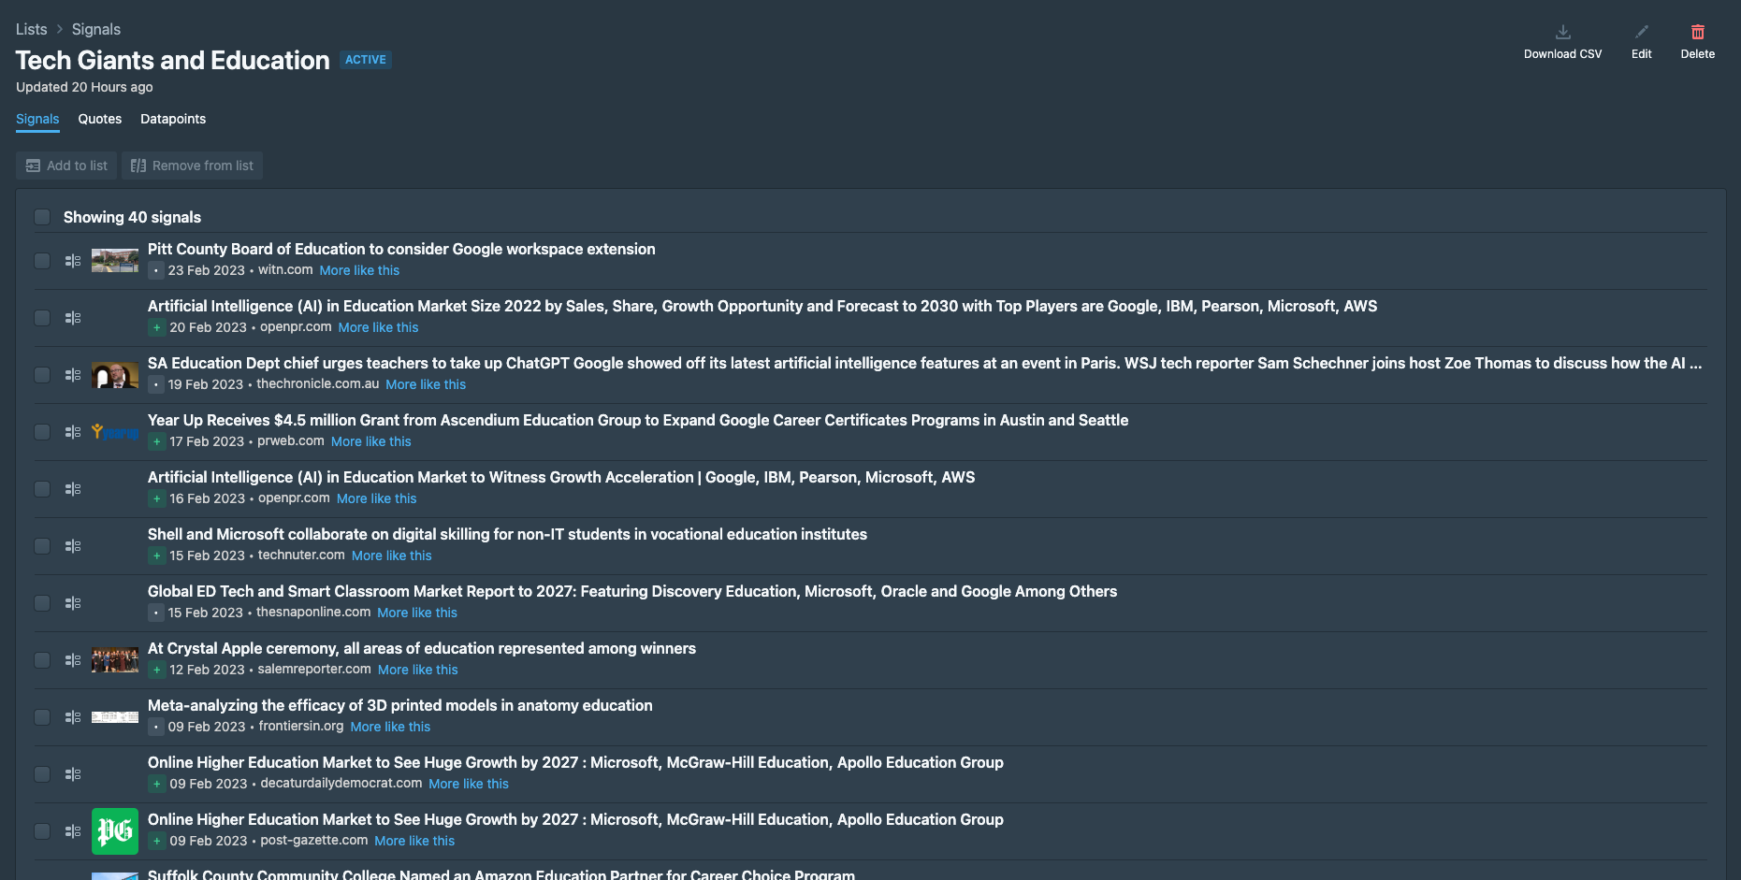Tick the select-all checkbox by Showing 40 signals
The height and width of the screenshot is (880, 1741).
tap(42, 217)
